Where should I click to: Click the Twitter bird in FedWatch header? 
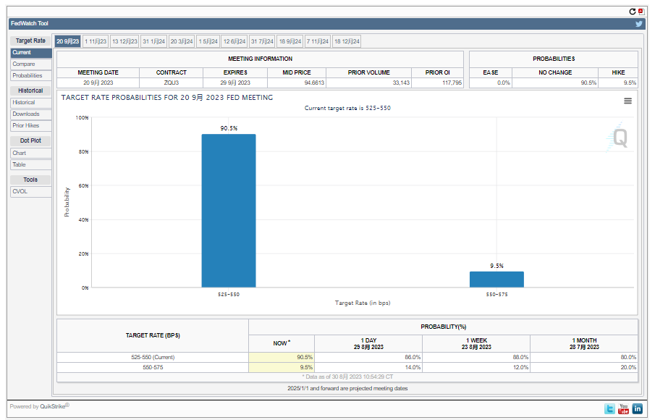click(x=638, y=24)
